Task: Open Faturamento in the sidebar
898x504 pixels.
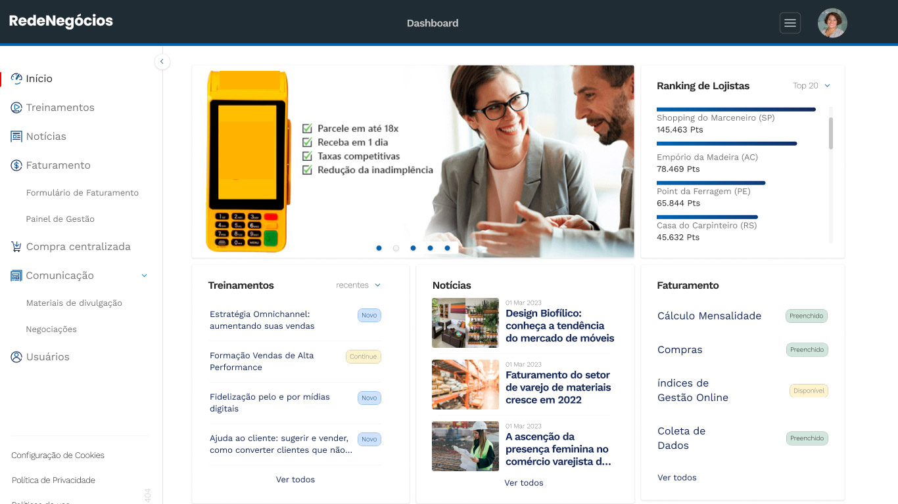Action: point(58,165)
